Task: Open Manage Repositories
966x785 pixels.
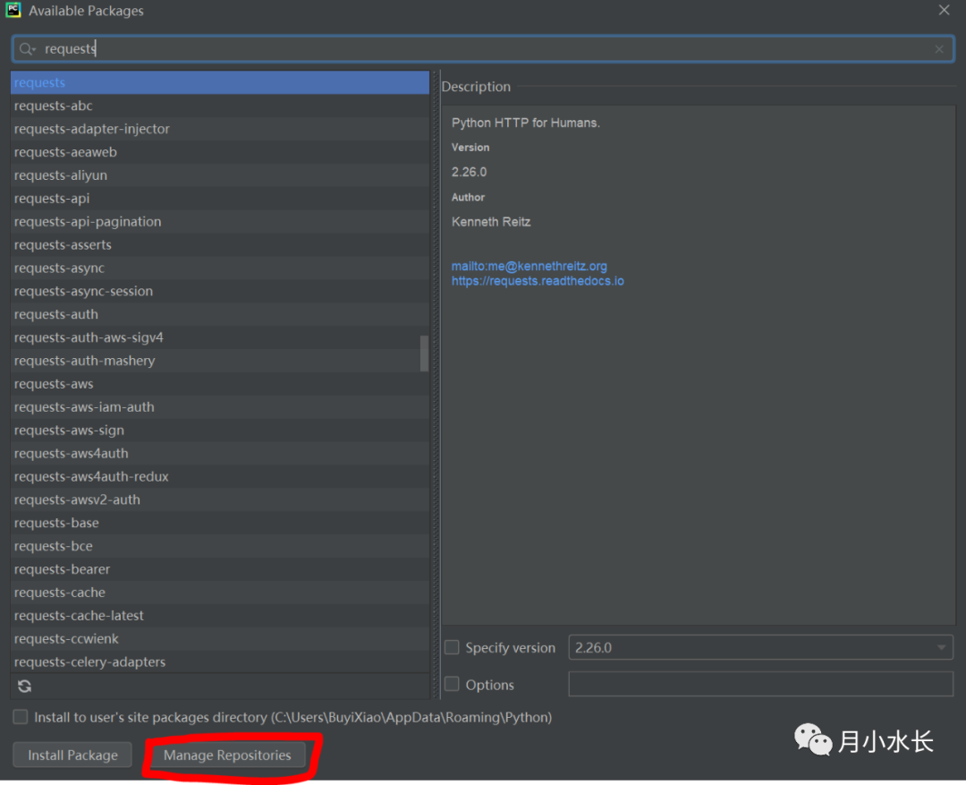Action: [x=227, y=755]
